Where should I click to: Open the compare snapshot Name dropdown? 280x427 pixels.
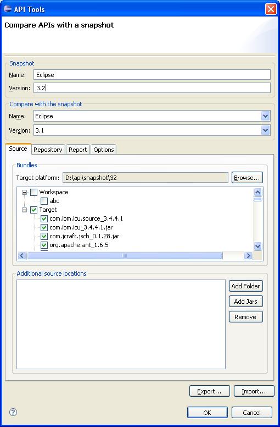[265, 116]
